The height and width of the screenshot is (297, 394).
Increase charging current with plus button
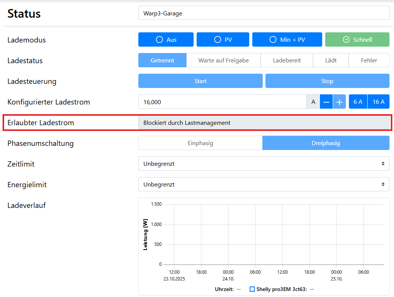339,102
